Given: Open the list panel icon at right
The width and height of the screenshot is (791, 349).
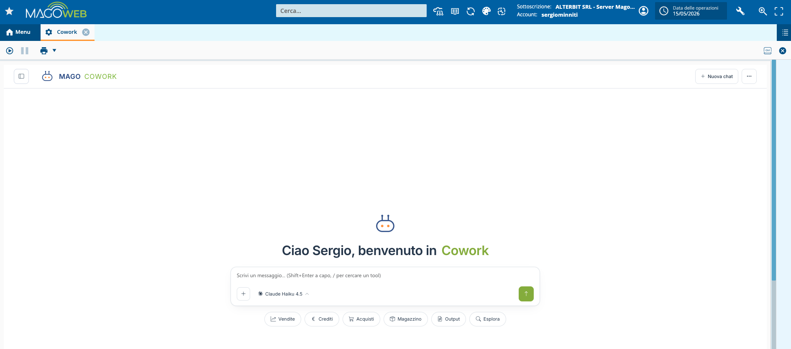Looking at the screenshot, I should [x=785, y=32].
